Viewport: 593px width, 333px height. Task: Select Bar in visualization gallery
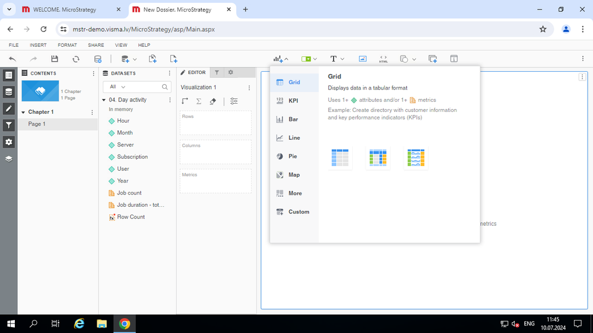point(294,119)
